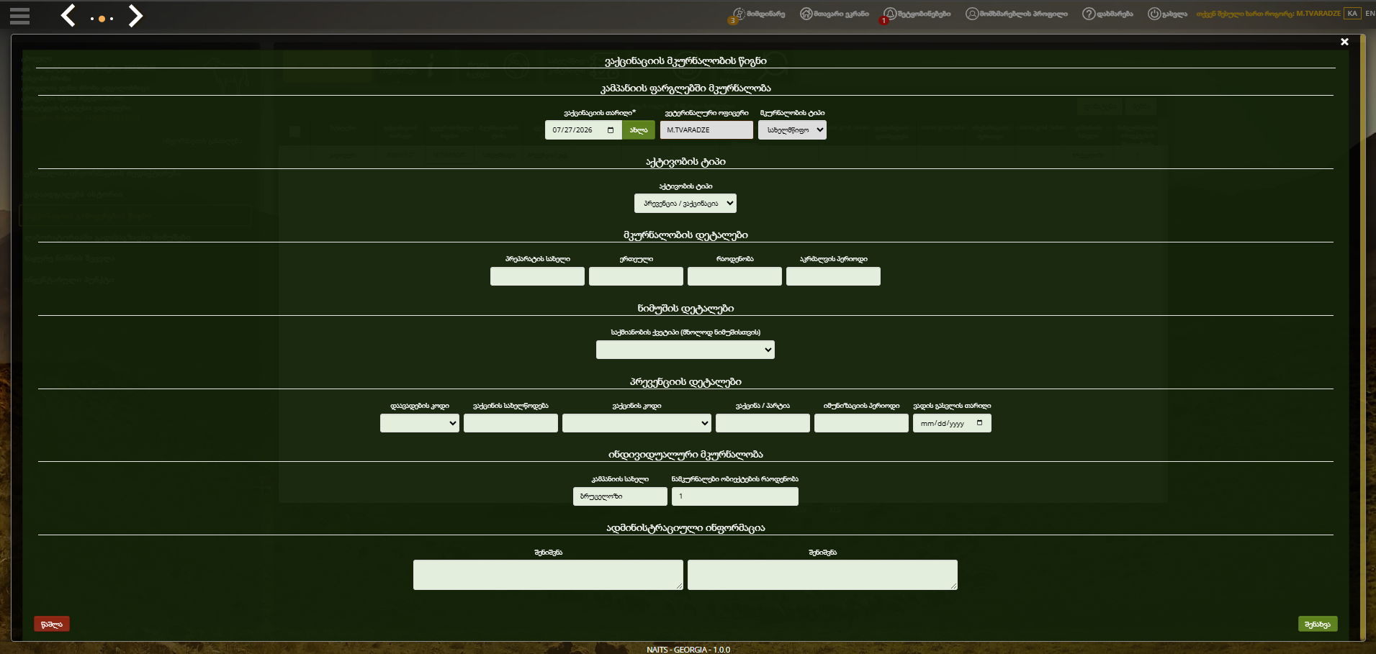Open calendar picker for ვაქცინაციის თარიღი
The height and width of the screenshot is (654, 1376).
611,130
